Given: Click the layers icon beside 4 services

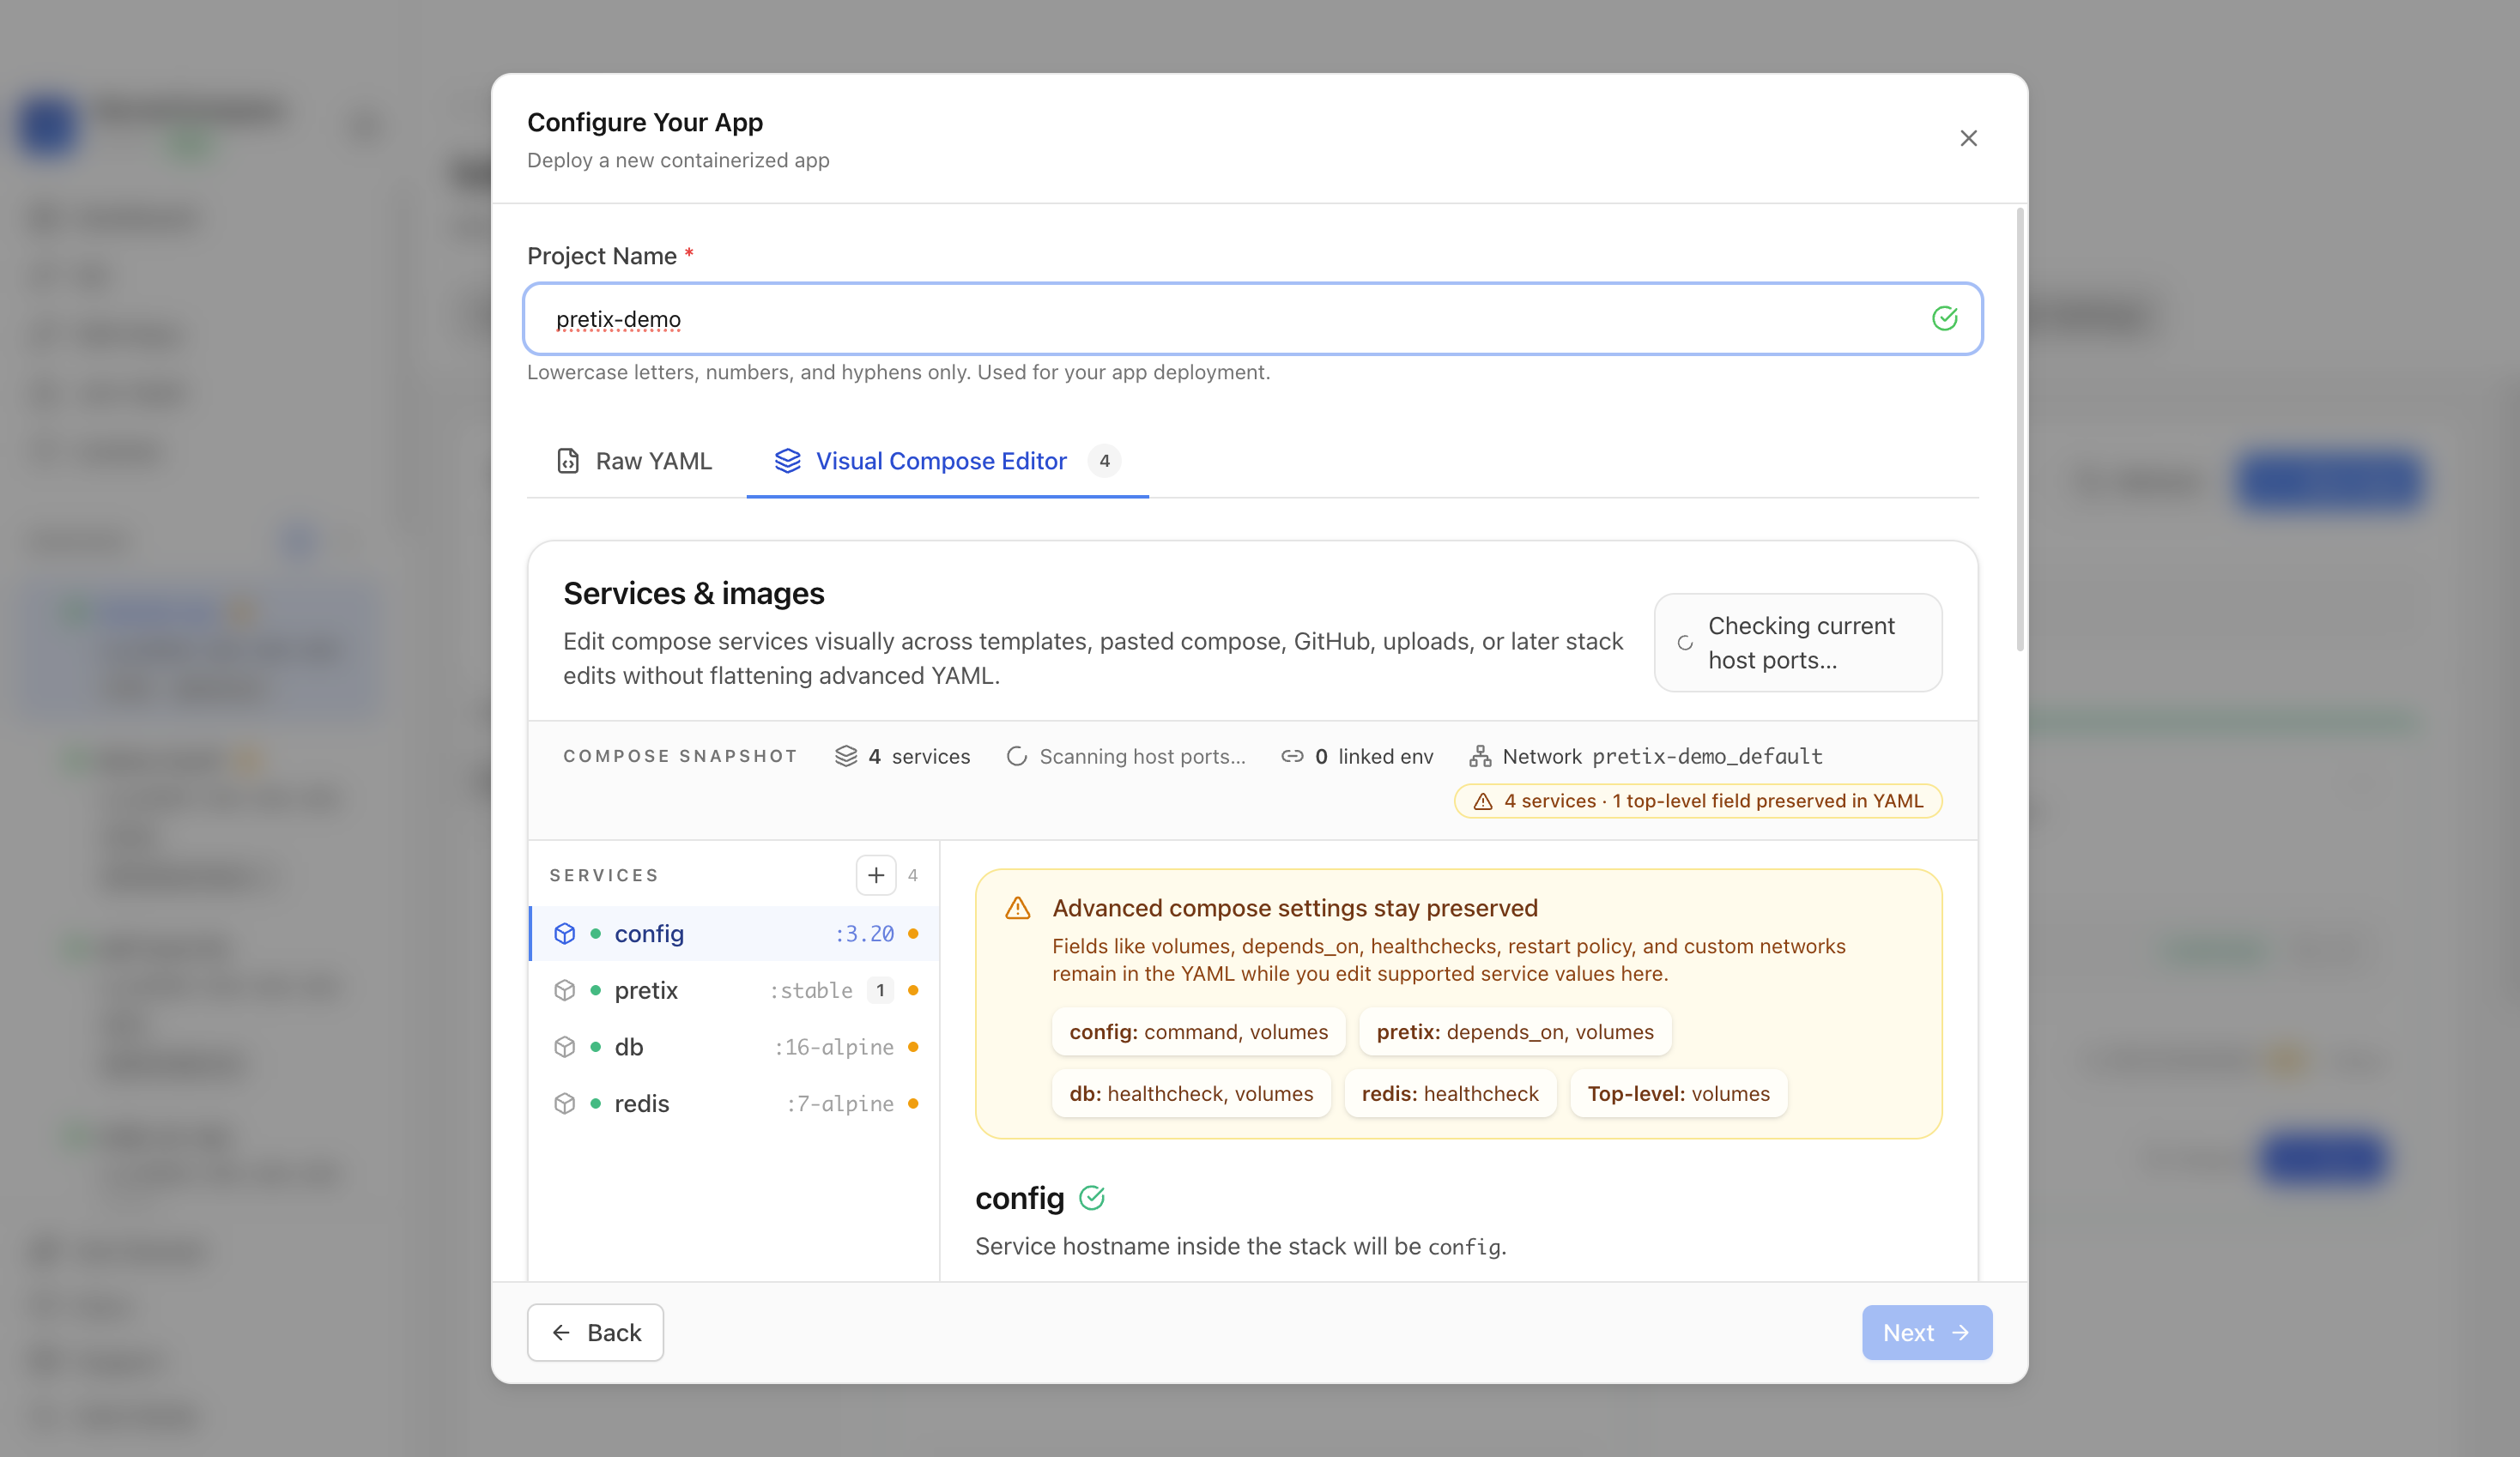Looking at the screenshot, I should 846,756.
